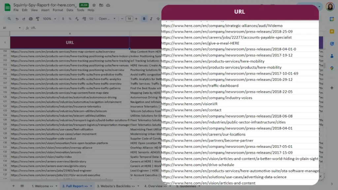The image size is (338, 190).
Task: Expand the name box dropdown arrow
Action: coord(20,28)
